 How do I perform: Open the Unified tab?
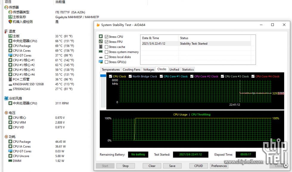point(174,70)
